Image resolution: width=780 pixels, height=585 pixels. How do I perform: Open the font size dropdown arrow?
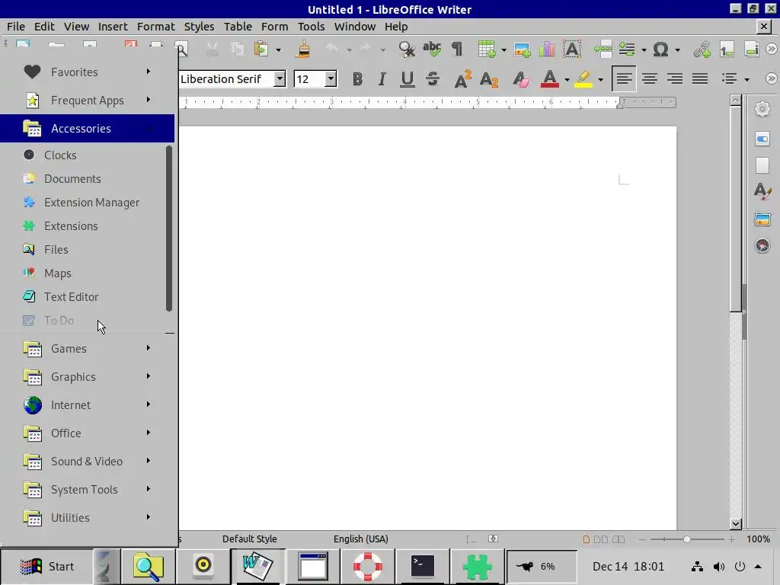tap(331, 78)
